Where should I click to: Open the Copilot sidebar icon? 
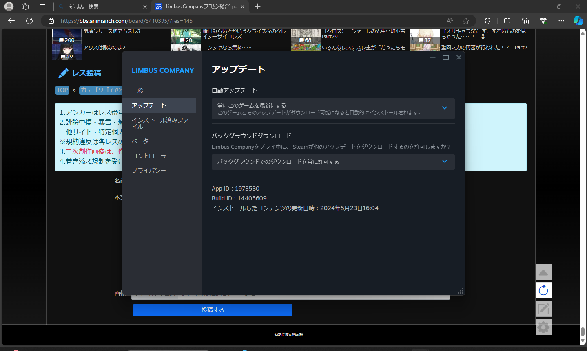coord(578,21)
